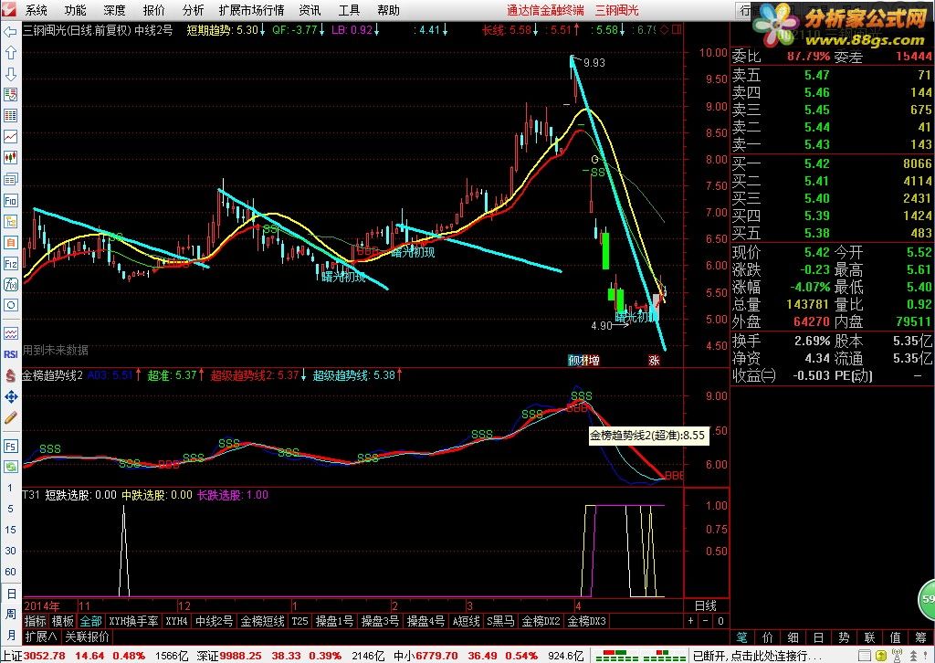Click the network antenna icon in status bar

pos(897,656)
